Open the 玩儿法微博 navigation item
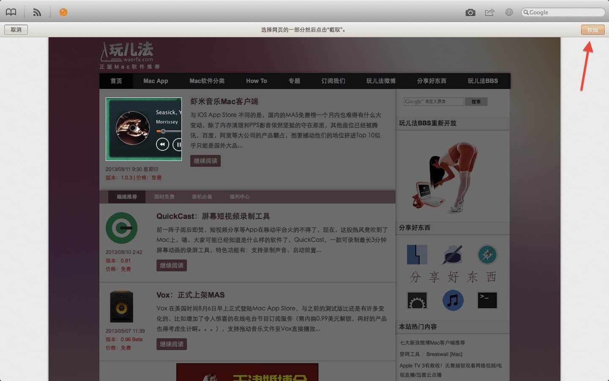This screenshot has width=609, height=381. coord(381,81)
